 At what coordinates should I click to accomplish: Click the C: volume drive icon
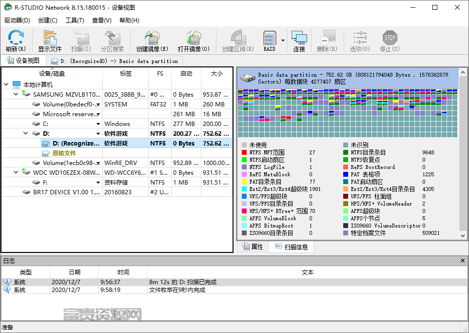[36, 124]
